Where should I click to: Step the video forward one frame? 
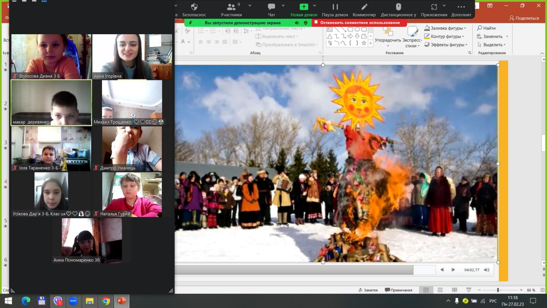(453, 270)
